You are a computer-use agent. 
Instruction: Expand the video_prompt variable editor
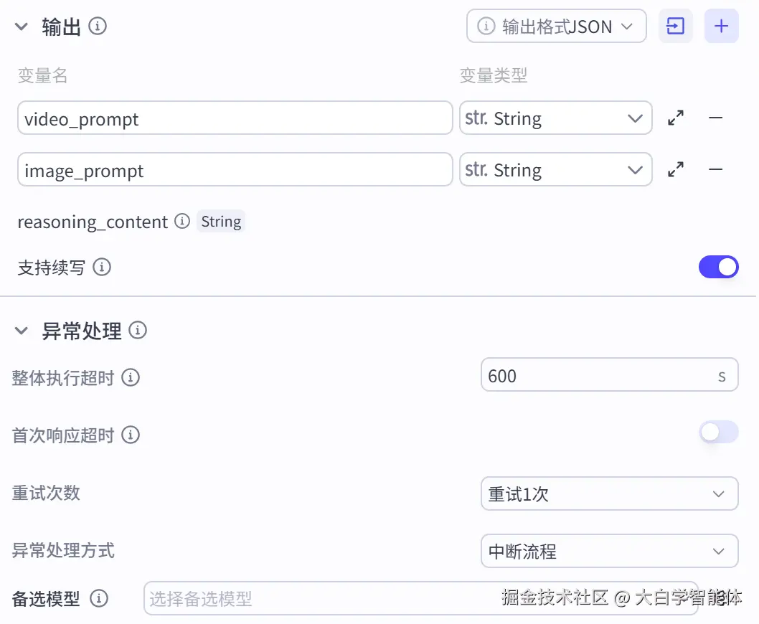tap(675, 118)
